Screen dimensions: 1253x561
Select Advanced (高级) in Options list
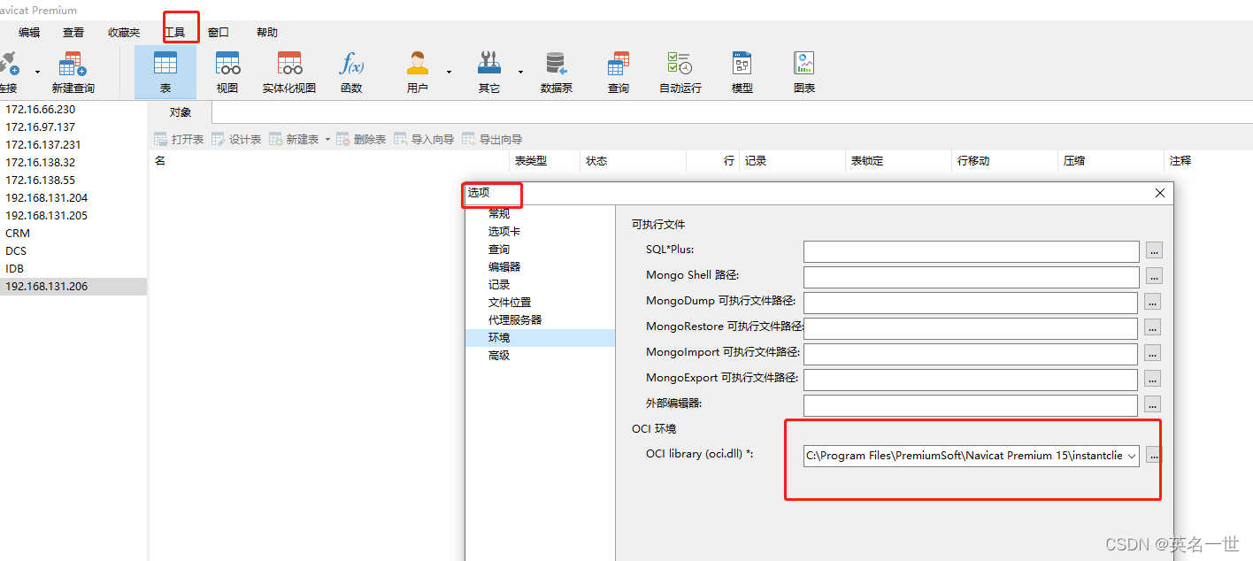499,355
